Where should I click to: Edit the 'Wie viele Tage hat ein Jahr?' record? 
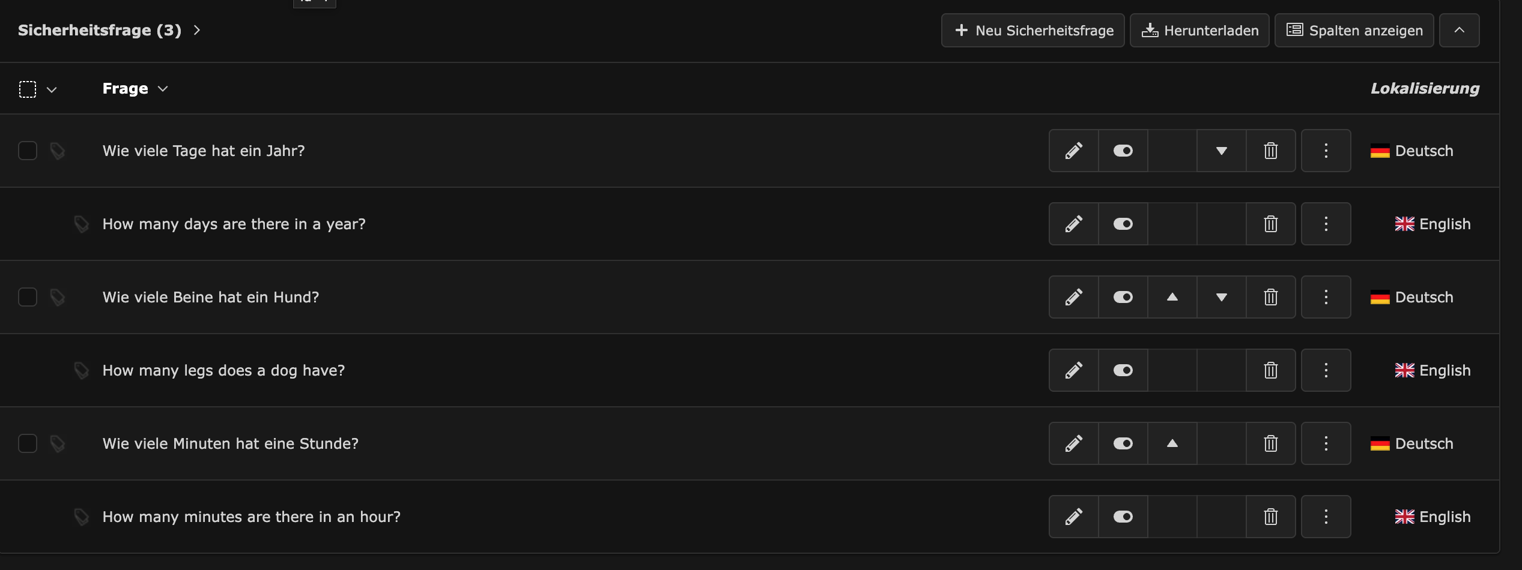1074,151
